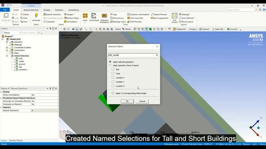Enable the Location X checkbox
This screenshot has height=149, width=266.
(113, 77)
